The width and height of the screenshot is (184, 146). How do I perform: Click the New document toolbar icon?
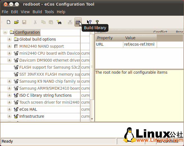click(x=9, y=22)
